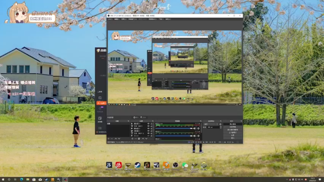Open Microsoft Edge from the taskbar
This screenshot has height=182, width=324.
click(x=21, y=180)
